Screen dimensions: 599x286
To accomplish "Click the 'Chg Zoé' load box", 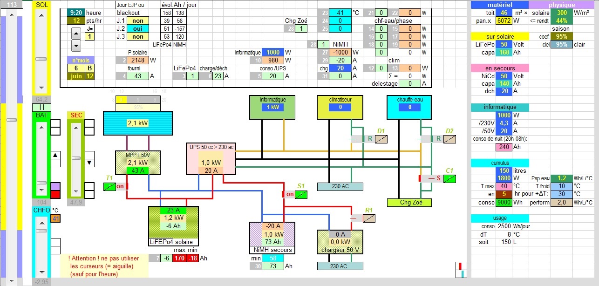I will click(x=409, y=203).
